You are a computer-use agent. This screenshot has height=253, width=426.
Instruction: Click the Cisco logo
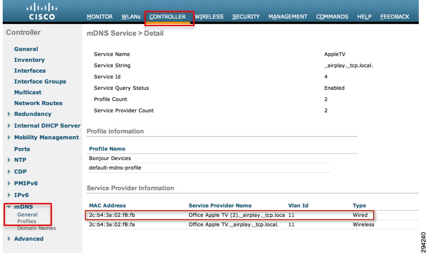tap(42, 11)
